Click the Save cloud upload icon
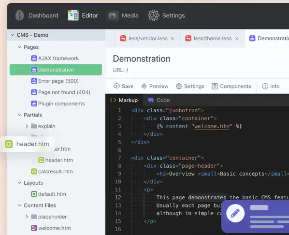Viewport: 289px width, 235px height. pos(116,86)
